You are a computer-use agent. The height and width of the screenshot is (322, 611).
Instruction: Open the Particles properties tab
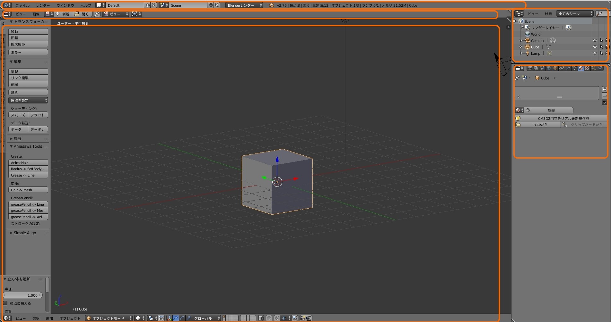[x=594, y=68]
